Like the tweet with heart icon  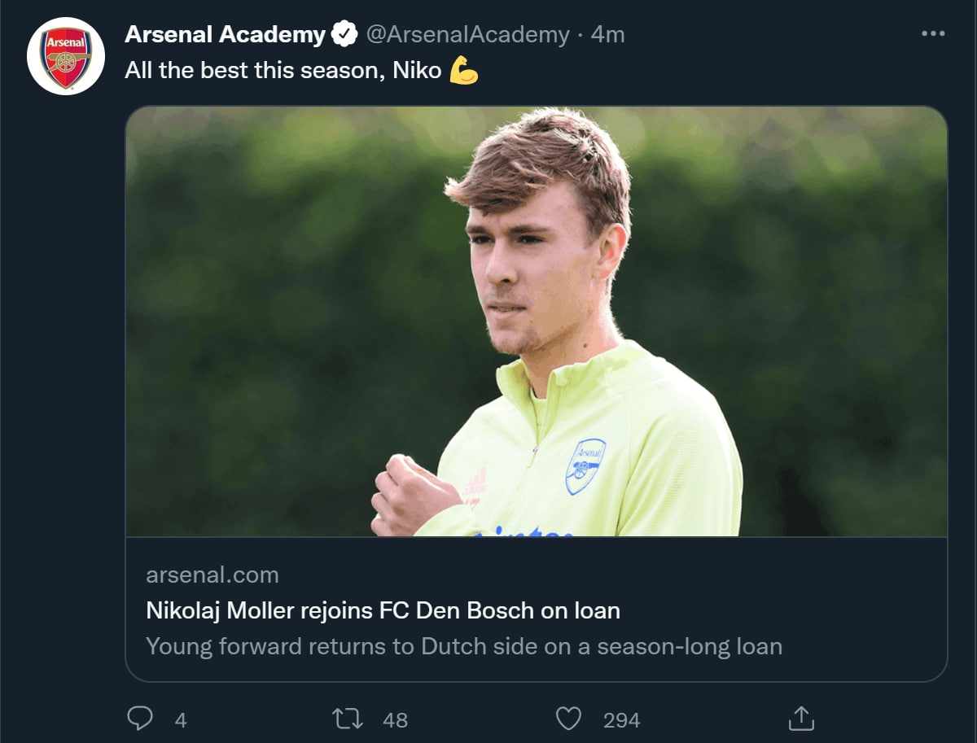568,719
